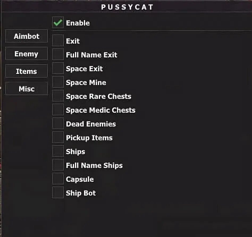The width and height of the screenshot is (252, 237).
Task: Turn on the Ship Bot checkbox
Action: [x=58, y=192]
